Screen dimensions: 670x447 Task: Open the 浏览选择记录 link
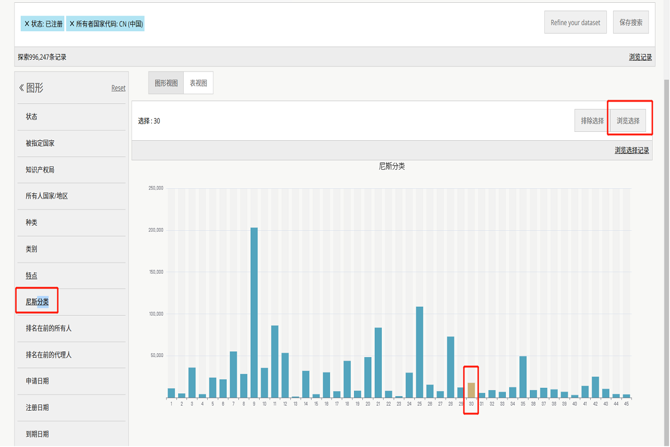click(x=632, y=150)
